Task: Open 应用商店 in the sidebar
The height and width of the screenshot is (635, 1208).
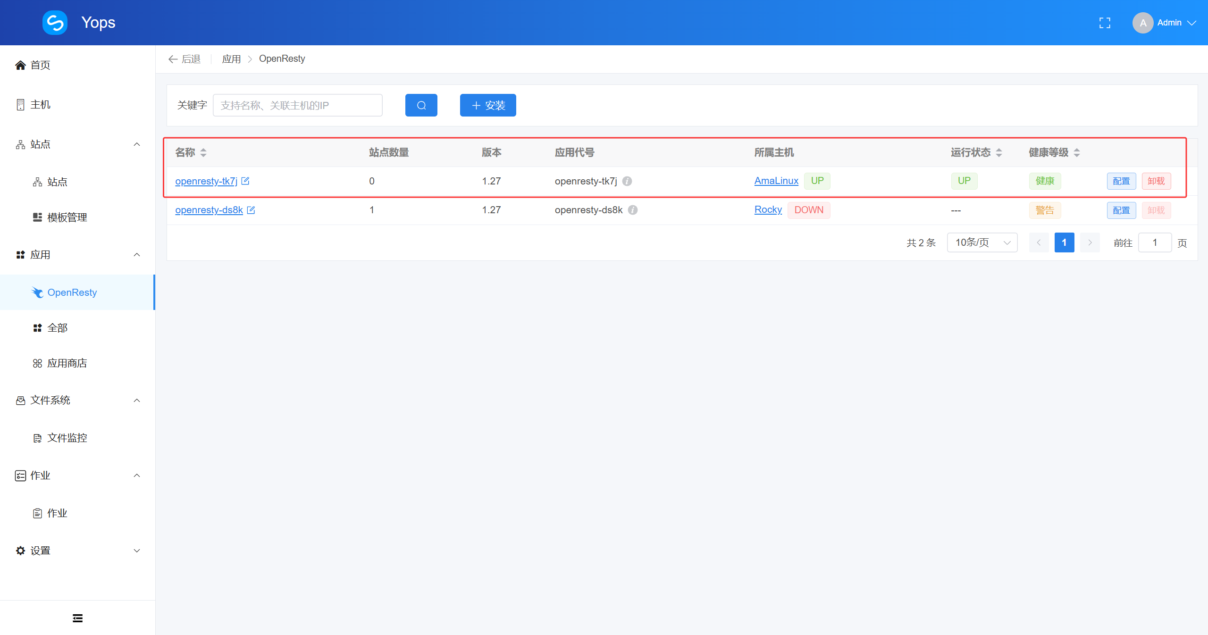Action: [67, 363]
